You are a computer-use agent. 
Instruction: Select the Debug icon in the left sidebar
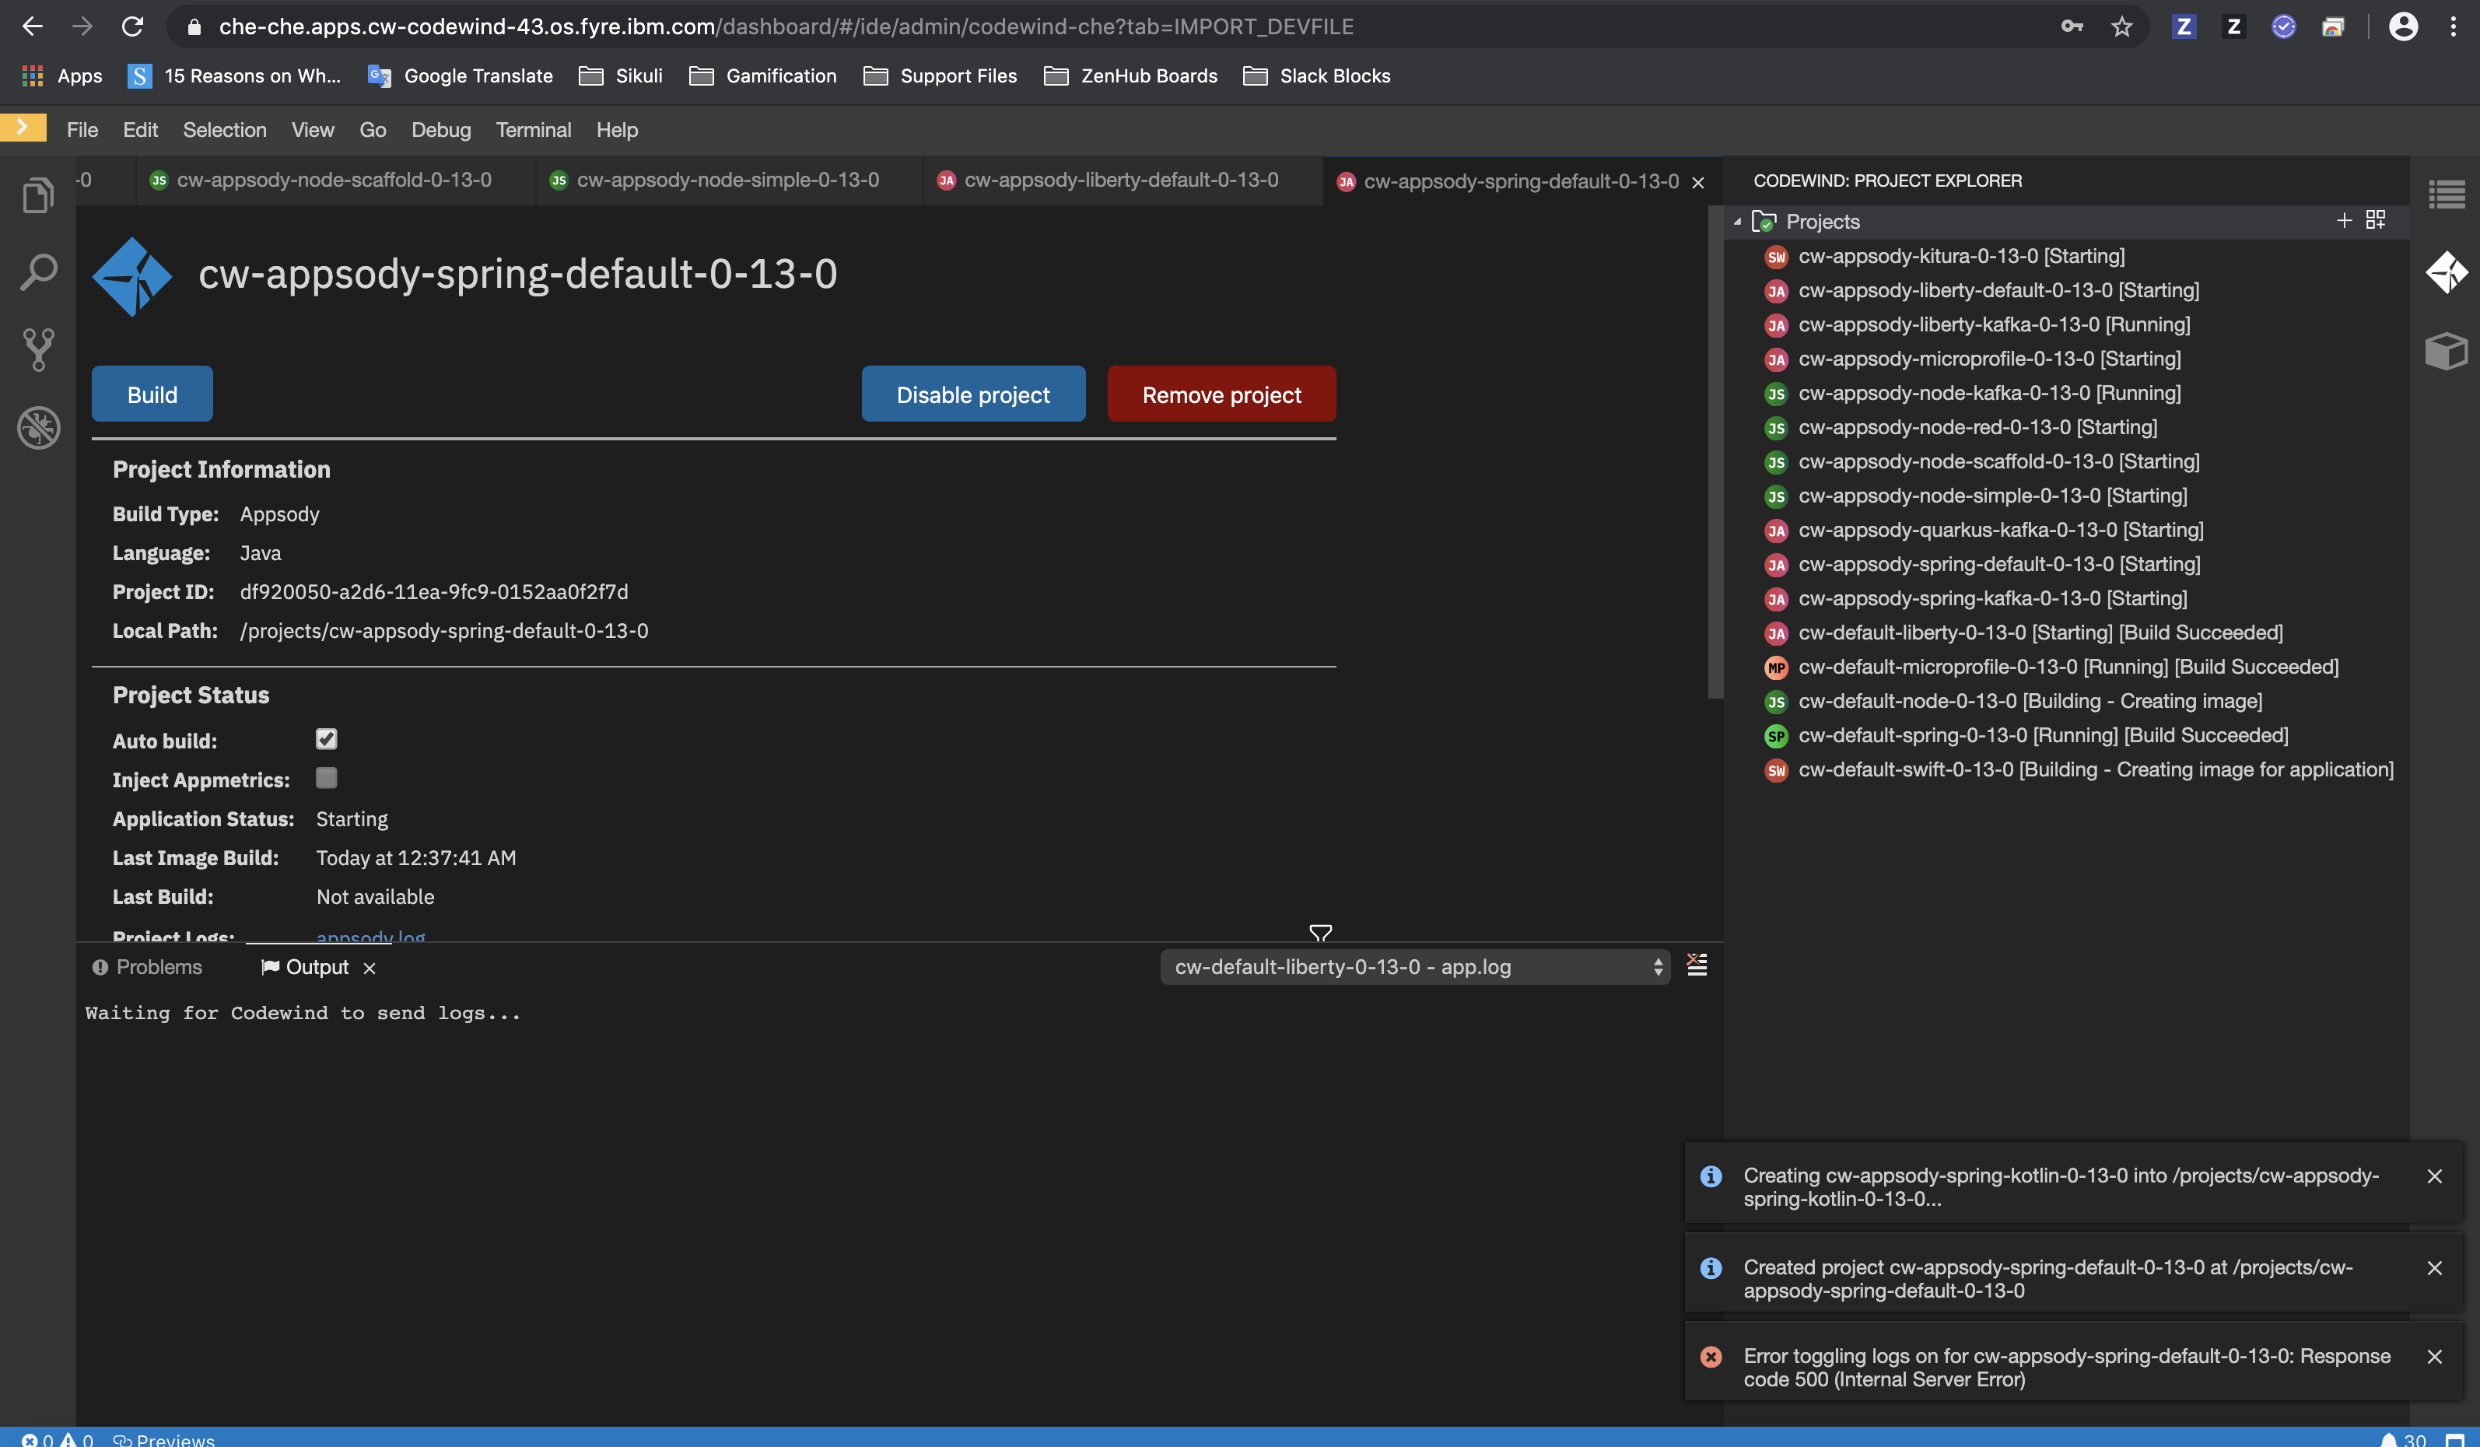pos(37,427)
